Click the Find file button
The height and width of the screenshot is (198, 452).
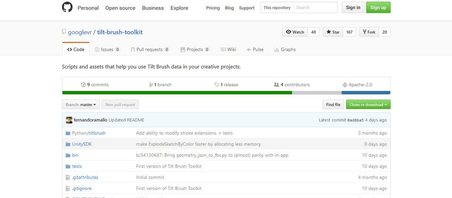(x=333, y=105)
